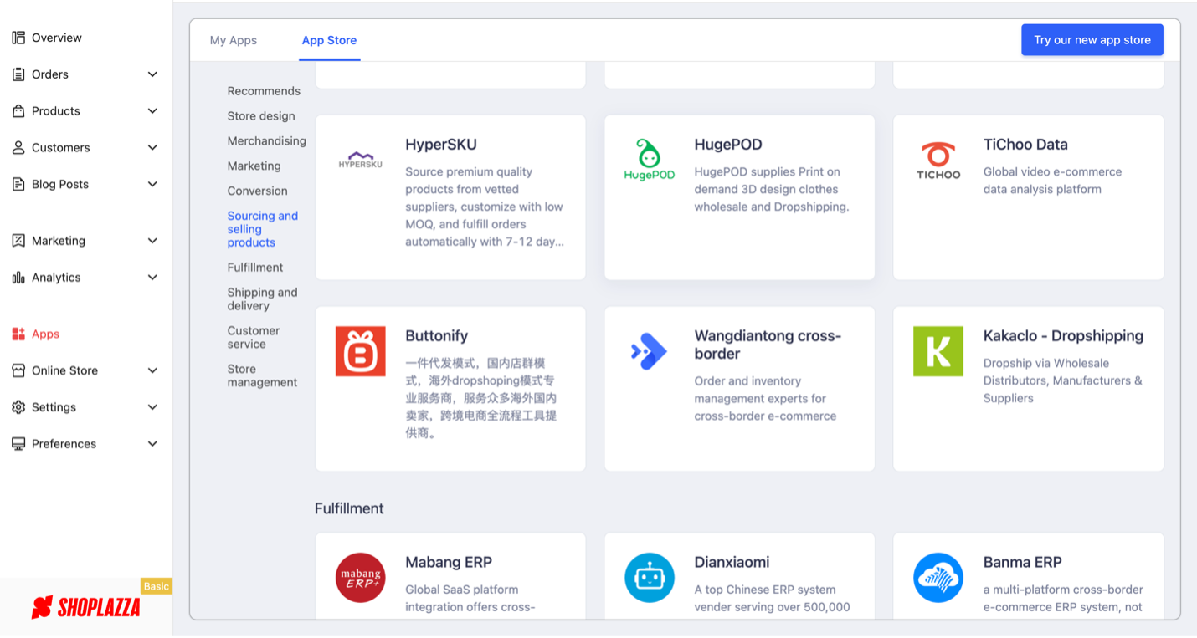Select the App Store tab
1197x638 pixels.
coord(329,40)
